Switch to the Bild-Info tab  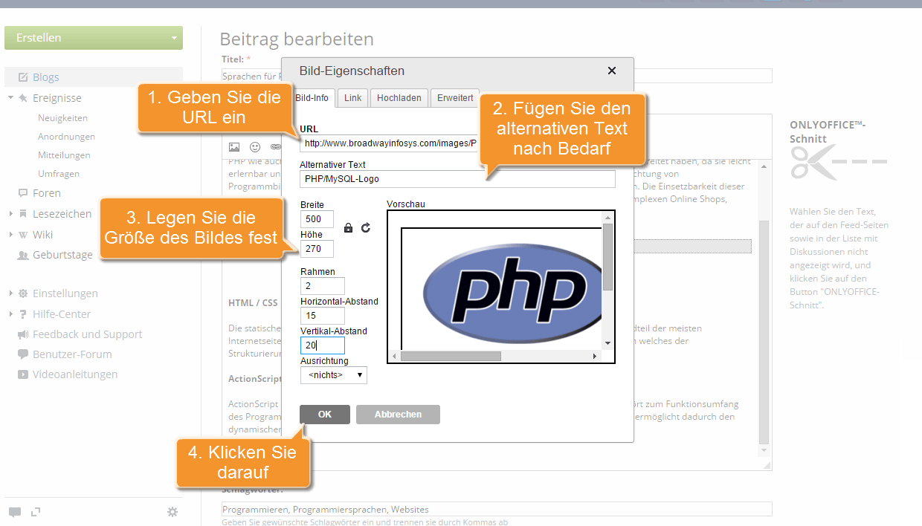tap(312, 98)
